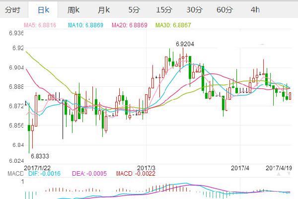Show the 30分 interval chart
Image resolution: width=298 pixels, height=199 pixels.
[x=194, y=9]
